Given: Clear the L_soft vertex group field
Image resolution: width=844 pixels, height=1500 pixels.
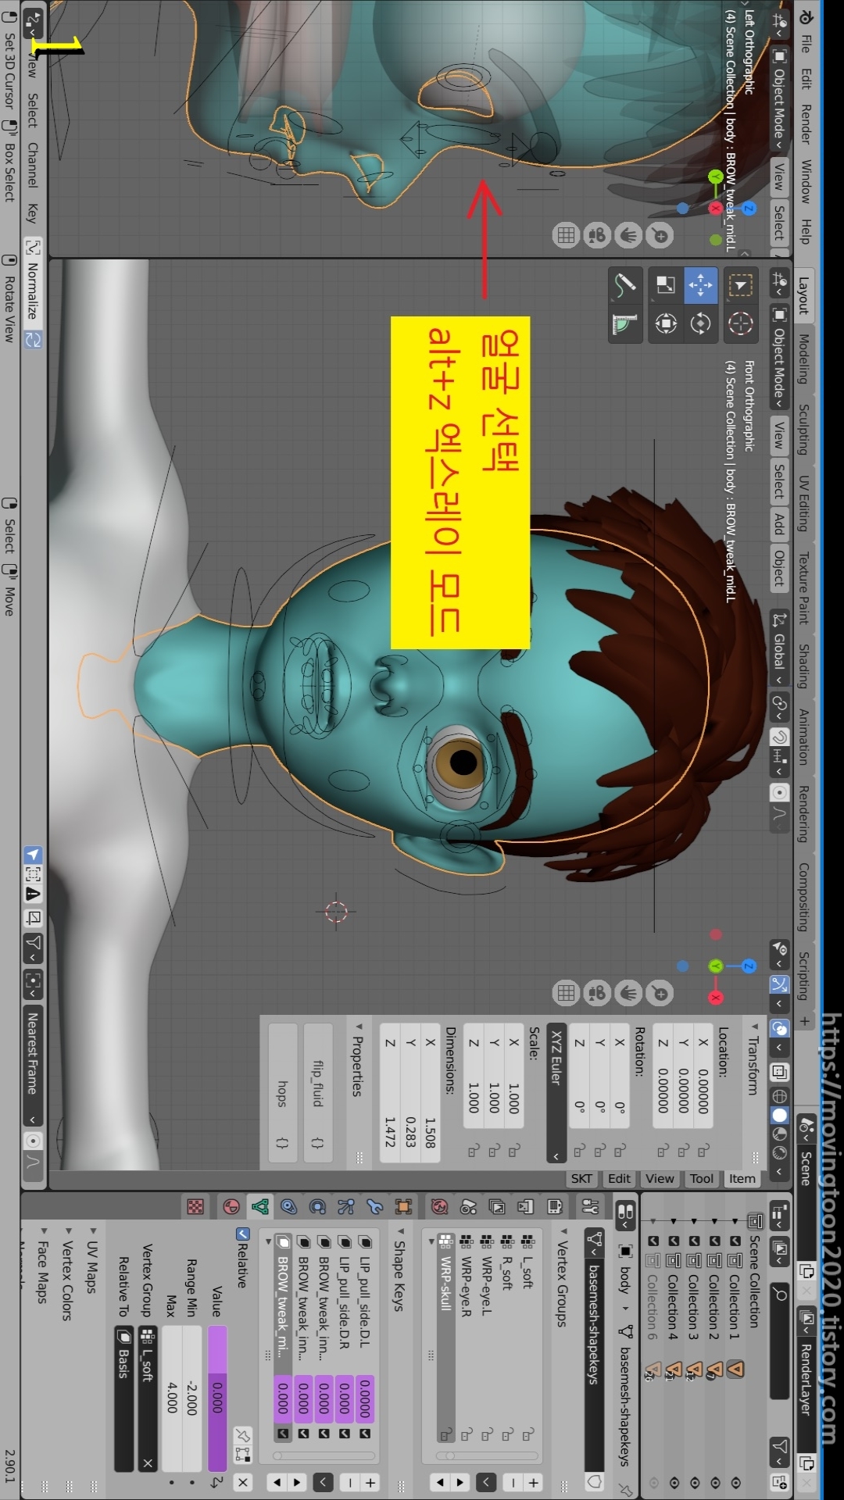Looking at the screenshot, I should [148, 1463].
